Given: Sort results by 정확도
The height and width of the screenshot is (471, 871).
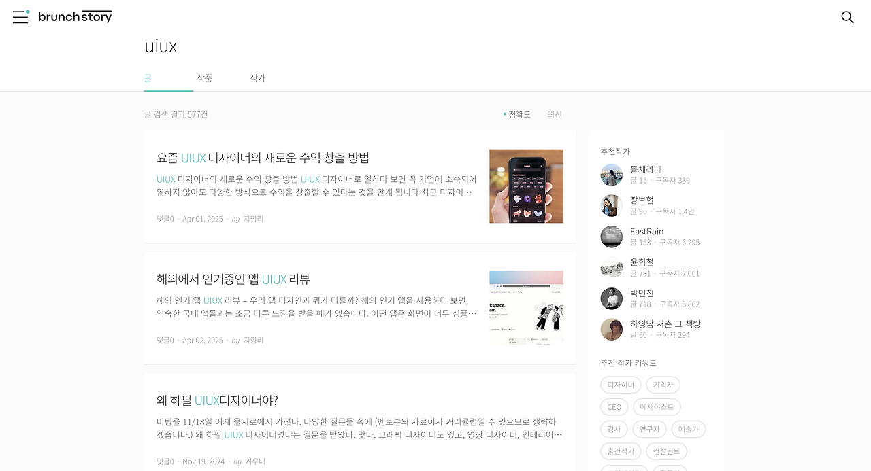Looking at the screenshot, I should 518,114.
